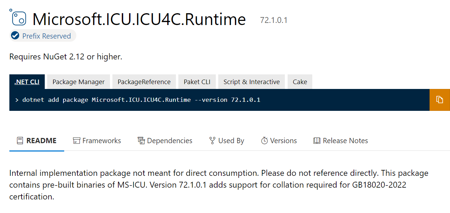Select the Cake installation tab
450x213 pixels.
tap(299, 81)
